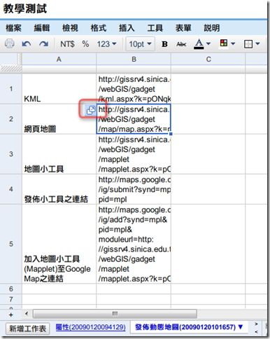
Task: Select row 7 header
Action: pos(11,299)
